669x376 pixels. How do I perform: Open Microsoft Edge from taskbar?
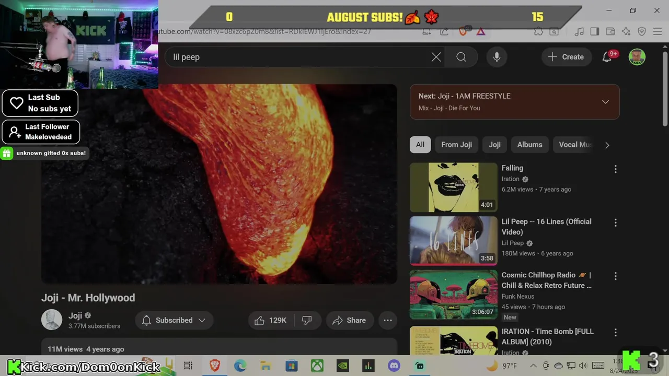tap(240, 366)
